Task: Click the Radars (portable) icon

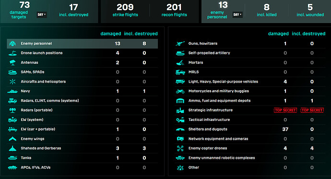Action: click(12, 110)
